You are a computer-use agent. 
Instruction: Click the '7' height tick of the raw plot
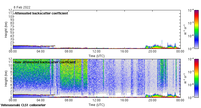click(11, 75)
